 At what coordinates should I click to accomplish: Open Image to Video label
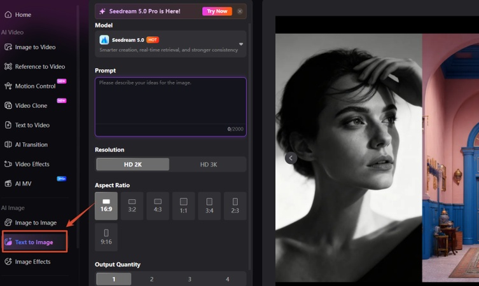36,47
